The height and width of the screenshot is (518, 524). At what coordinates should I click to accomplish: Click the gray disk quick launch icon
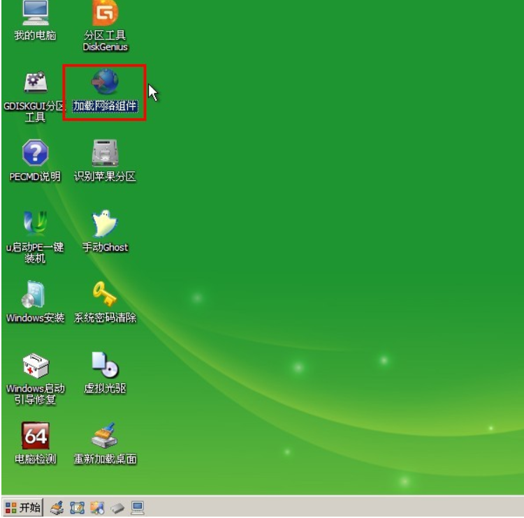(117, 508)
